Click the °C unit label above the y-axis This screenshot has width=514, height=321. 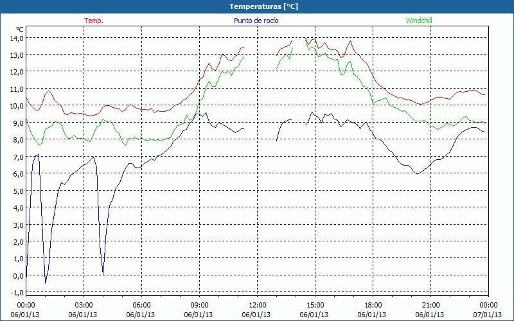pos(20,30)
